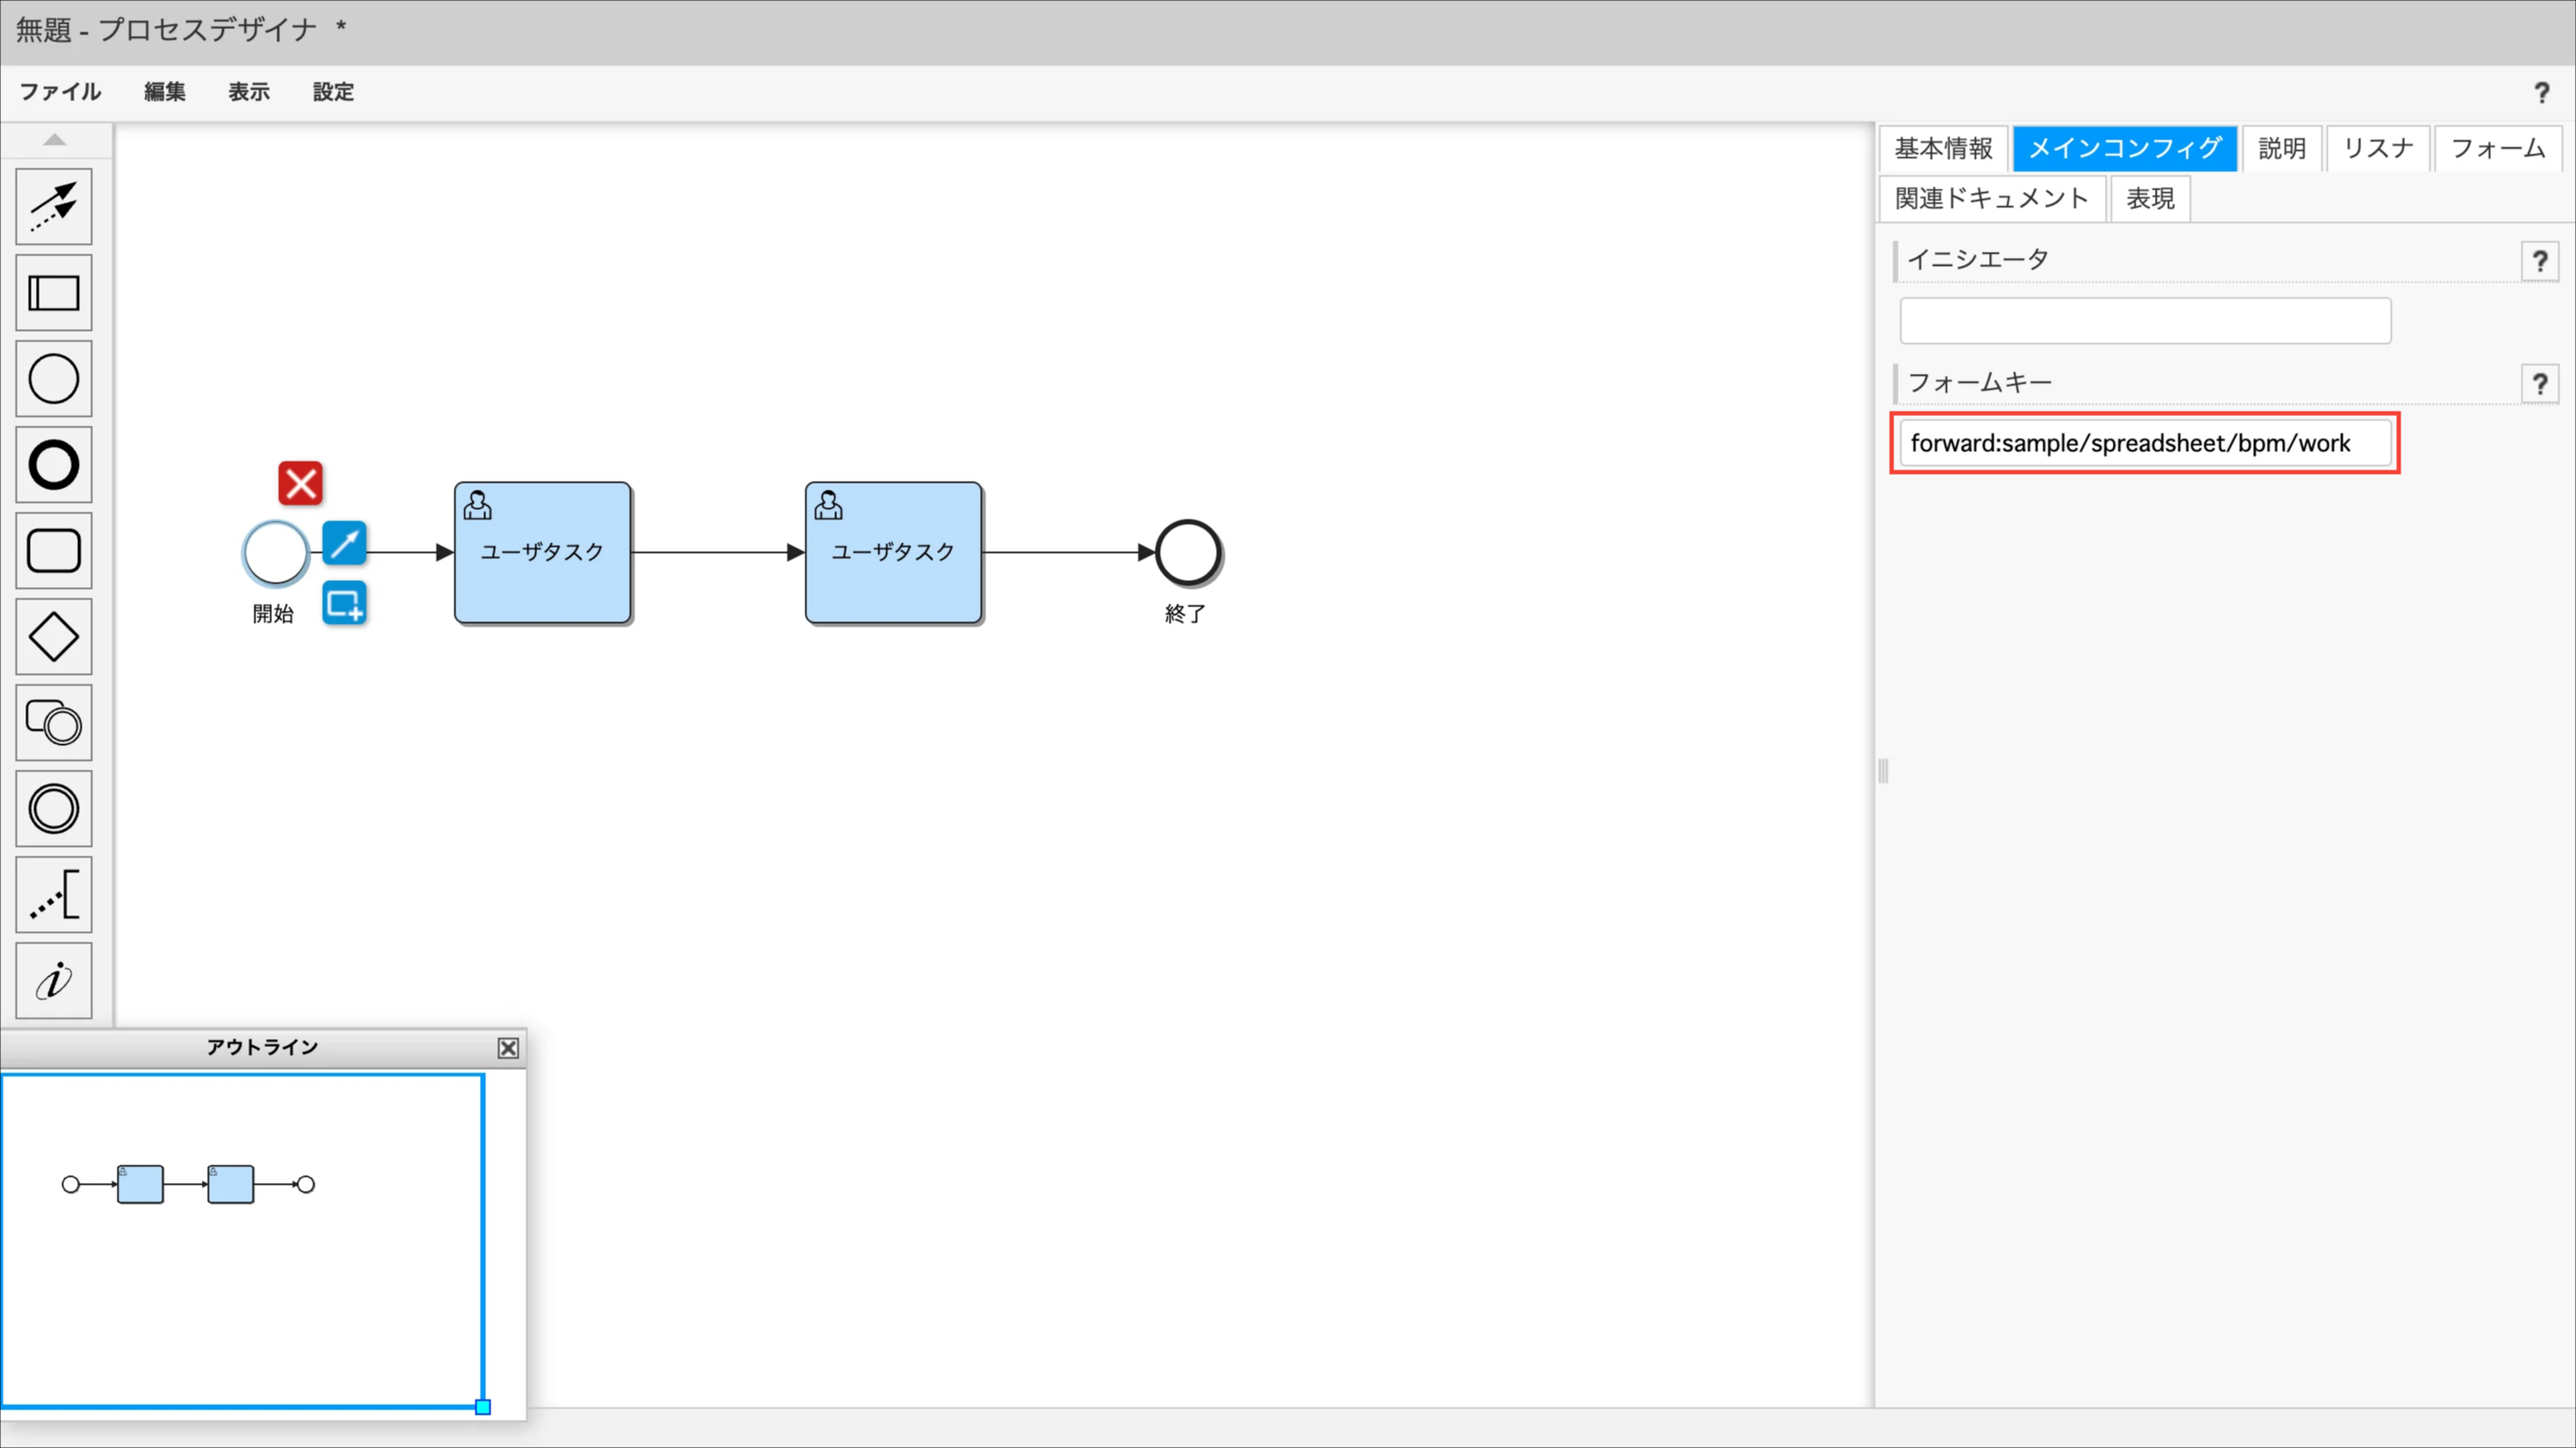This screenshot has height=1448, width=2576.
Task: Select the end event thick circle tool
Action: click(x=54, y=465)
